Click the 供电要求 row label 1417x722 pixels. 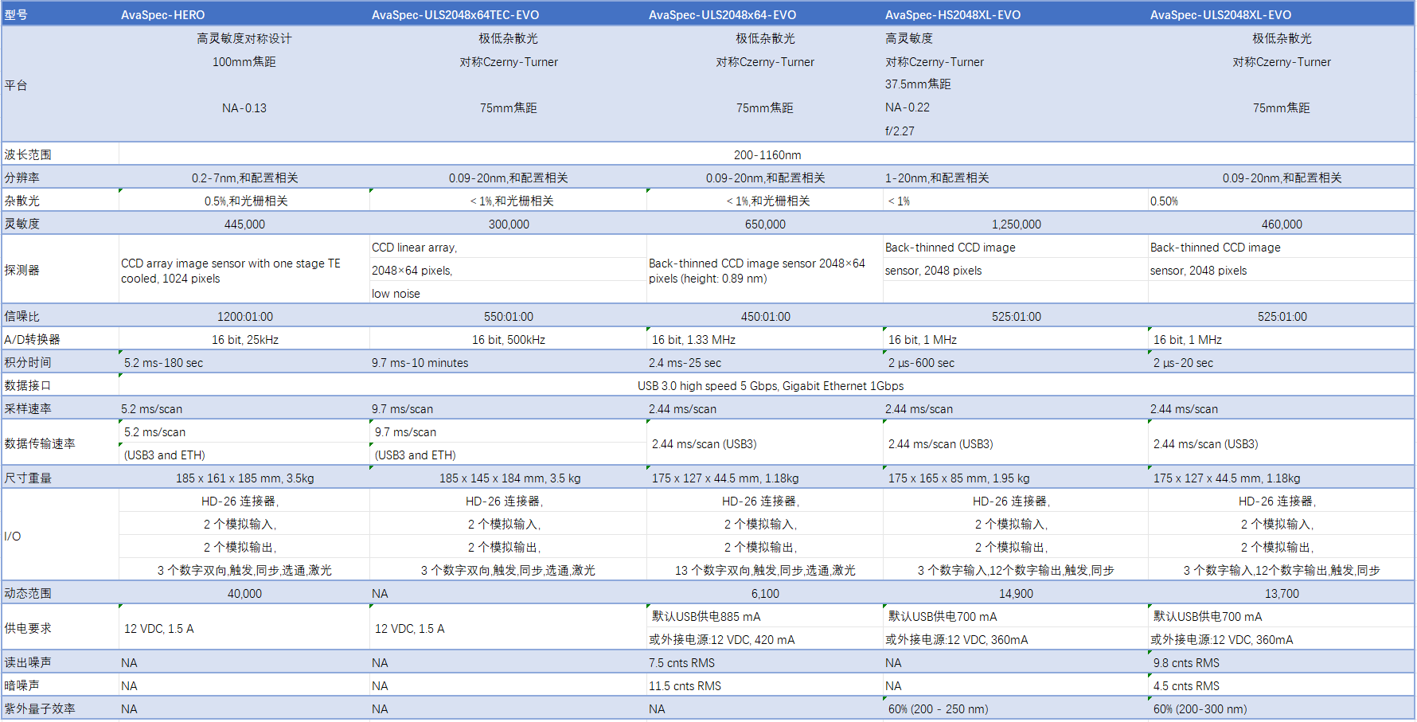(x=61, y=628)
